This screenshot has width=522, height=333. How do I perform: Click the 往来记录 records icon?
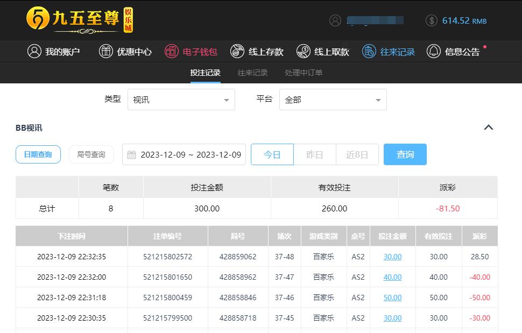point(369,52)
